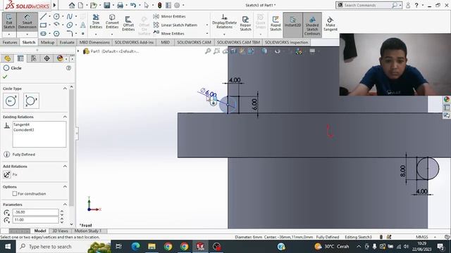Click the Save icon
Screen dimensions: 451x253
coord(107,5)
